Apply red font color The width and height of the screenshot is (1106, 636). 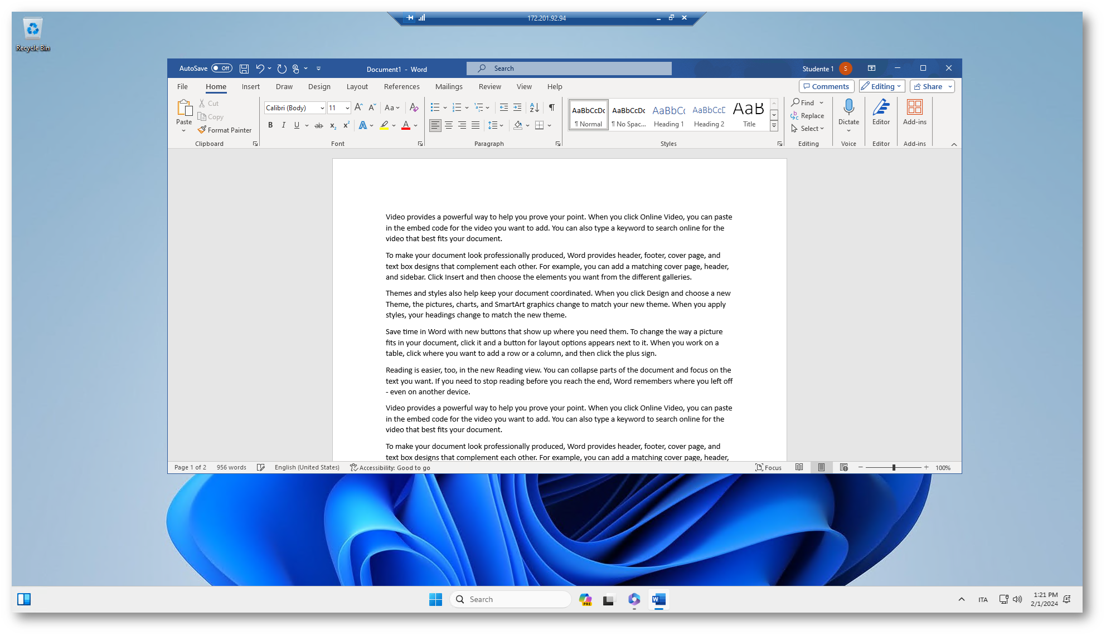[x=406, y=125]
